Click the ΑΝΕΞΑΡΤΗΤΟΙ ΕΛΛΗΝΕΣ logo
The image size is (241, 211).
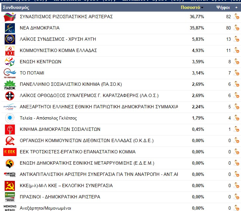[10, 107]
